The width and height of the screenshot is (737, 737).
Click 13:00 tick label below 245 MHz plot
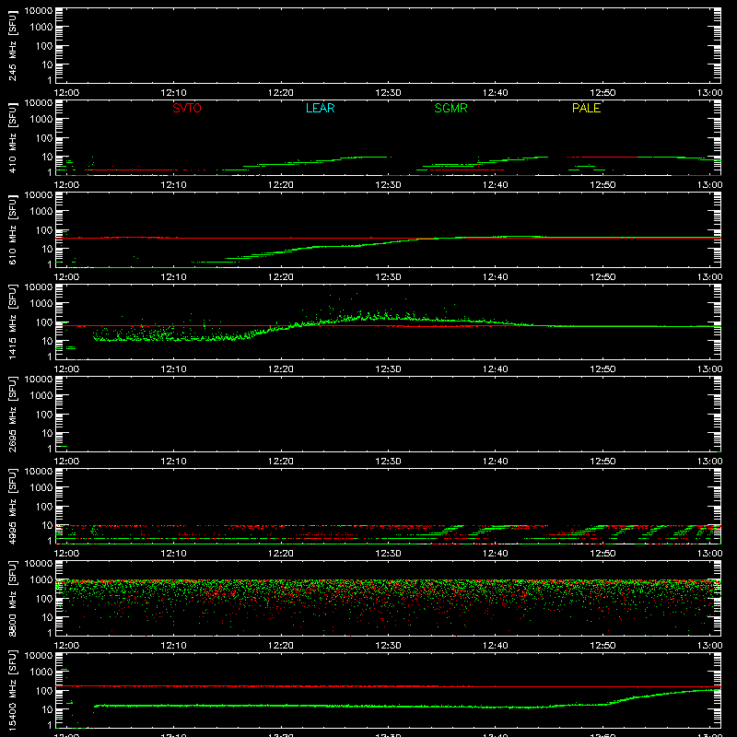tap(709, 93)
